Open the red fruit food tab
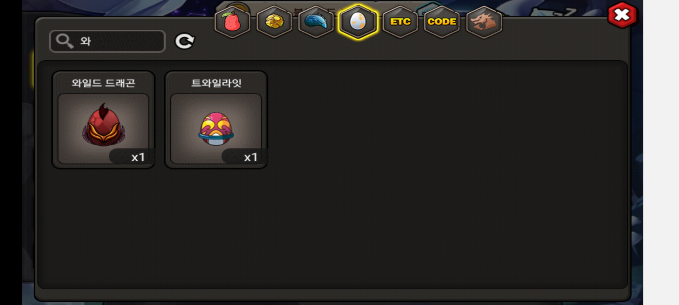 [232, 22]
